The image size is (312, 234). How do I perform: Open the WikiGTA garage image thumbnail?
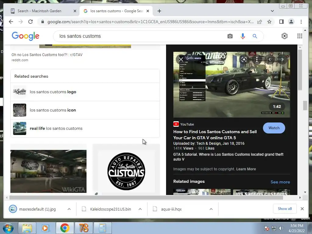[x=48, y=171]
